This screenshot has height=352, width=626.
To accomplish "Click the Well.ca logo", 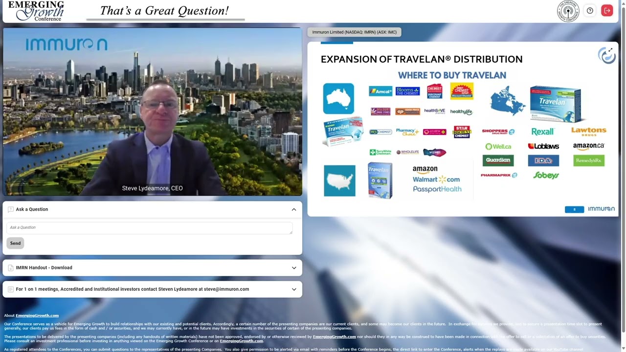I will click(x=498, y=146).
